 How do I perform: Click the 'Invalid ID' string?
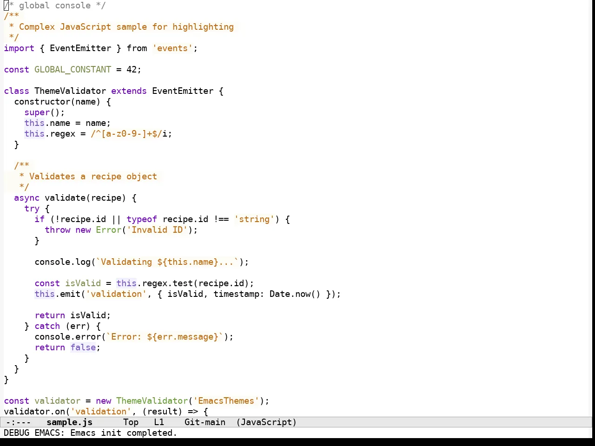click(157, 230)
